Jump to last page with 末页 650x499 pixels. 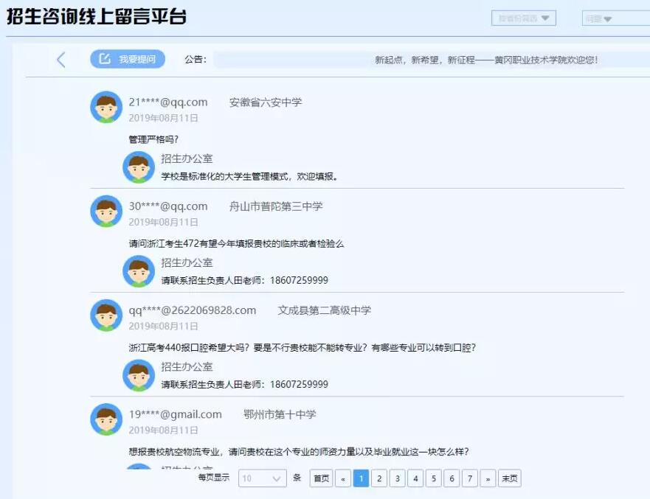[x=510, y=478]
